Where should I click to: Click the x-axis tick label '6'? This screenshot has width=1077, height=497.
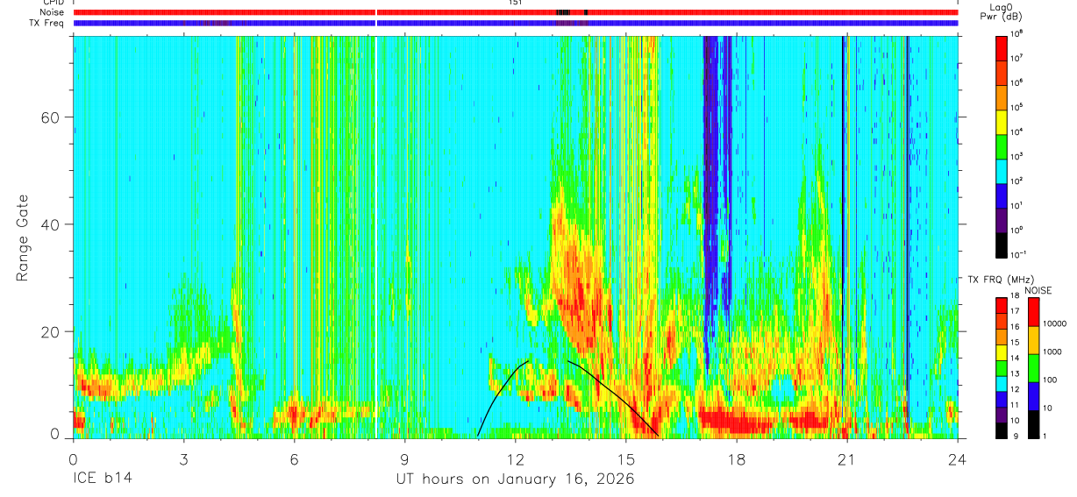pyautogui.click(x=294, y=458)
